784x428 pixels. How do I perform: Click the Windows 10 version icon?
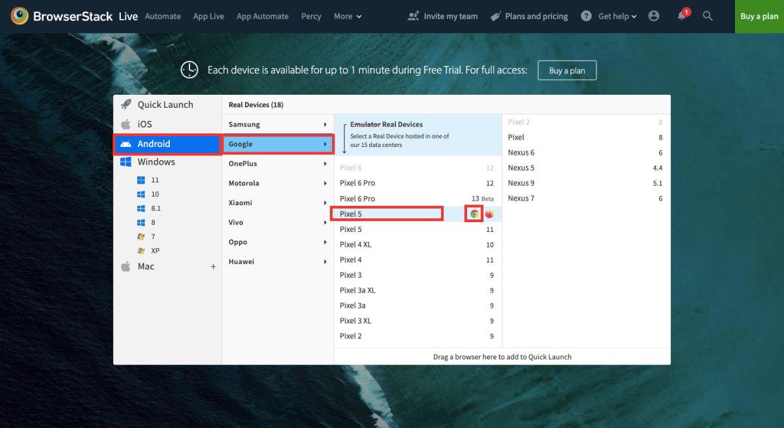tap(140, 194)
